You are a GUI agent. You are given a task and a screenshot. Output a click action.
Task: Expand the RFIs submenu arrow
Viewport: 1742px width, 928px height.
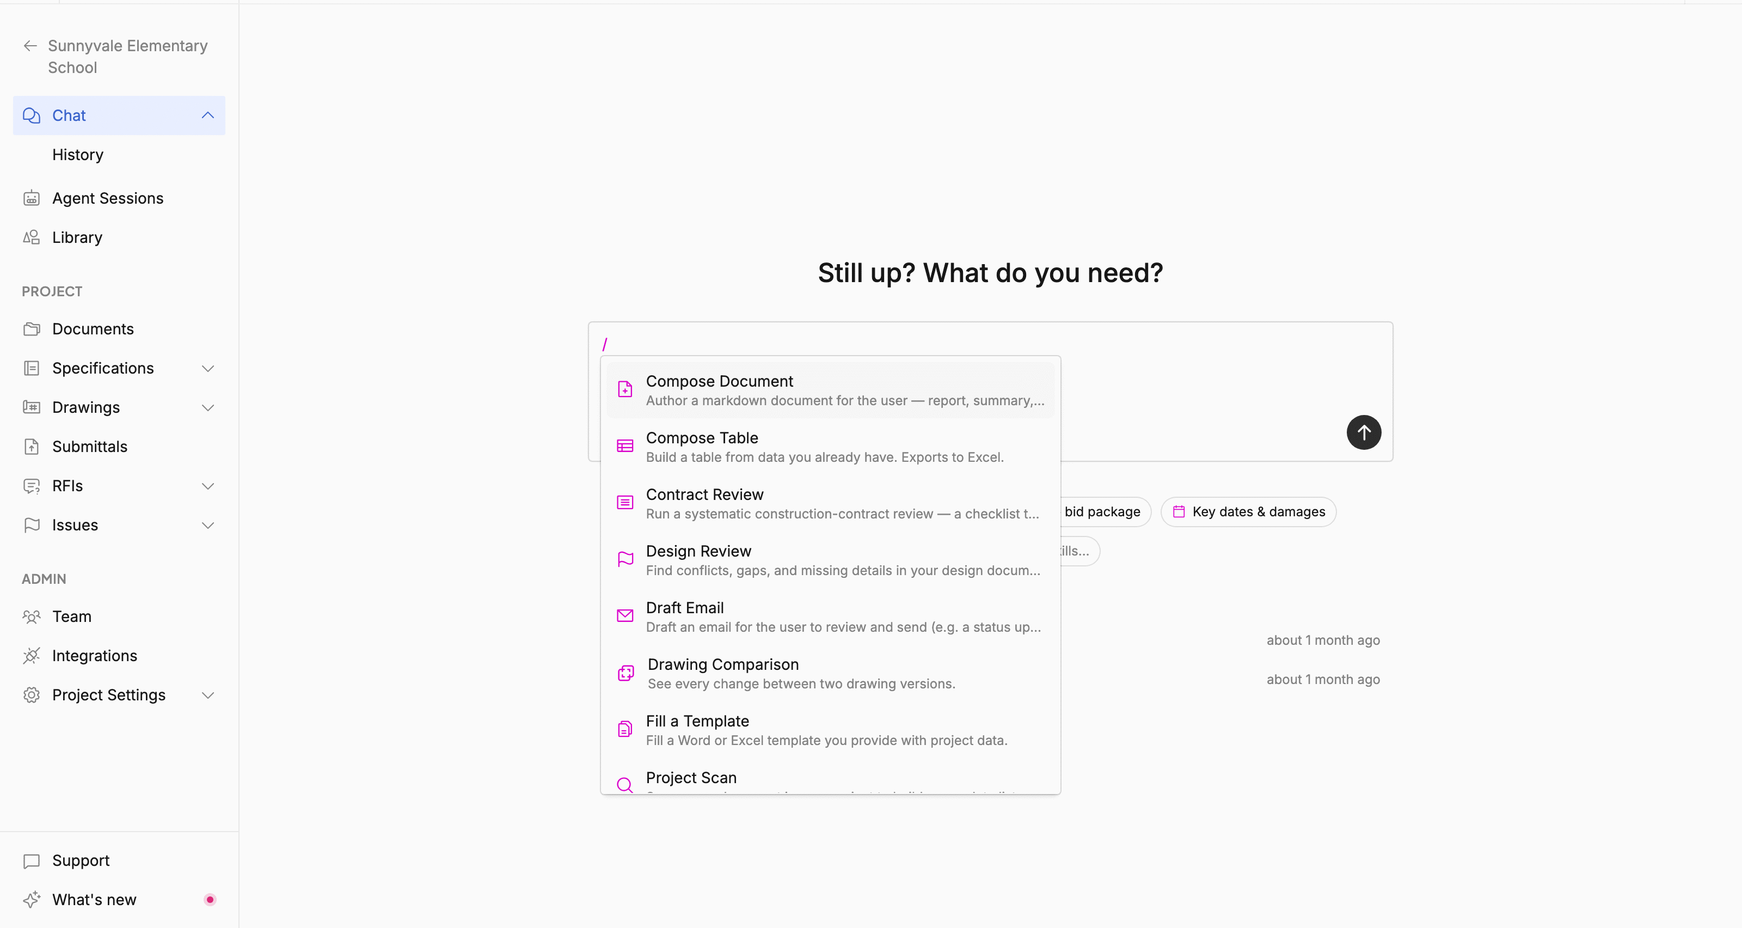(207, 486)
